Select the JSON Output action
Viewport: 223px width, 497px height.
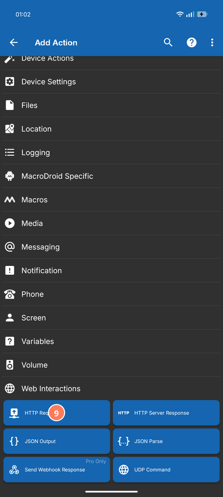click(57, 441)
